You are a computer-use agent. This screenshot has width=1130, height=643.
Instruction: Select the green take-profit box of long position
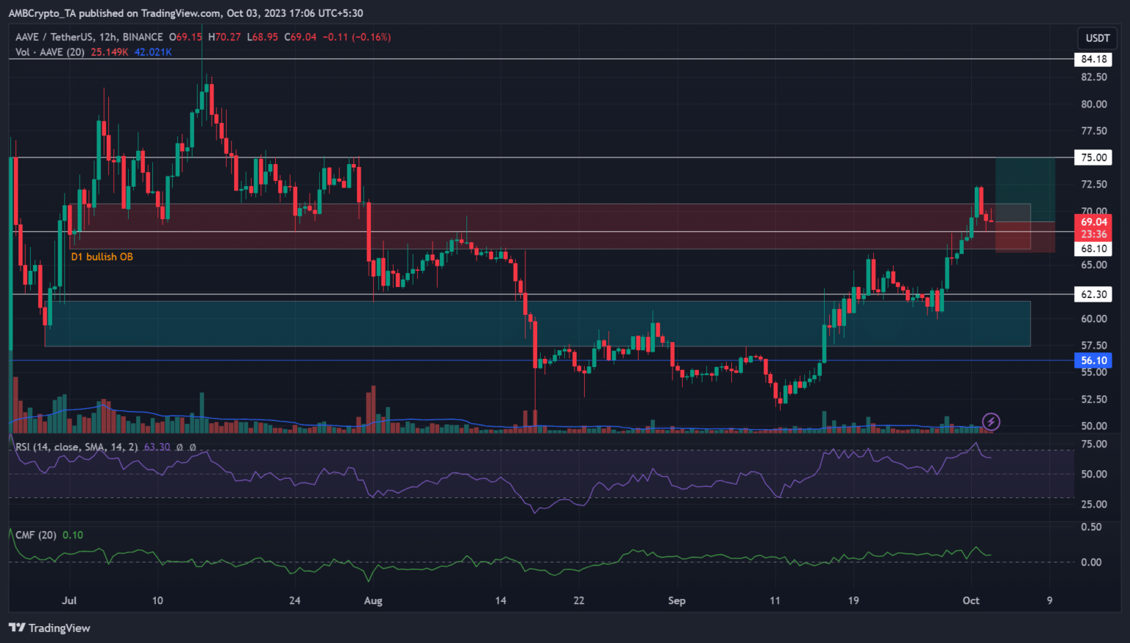(1024, 180)
